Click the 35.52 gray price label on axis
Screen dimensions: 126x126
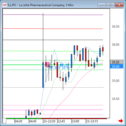pyautogui.click(x=117, y=62)
